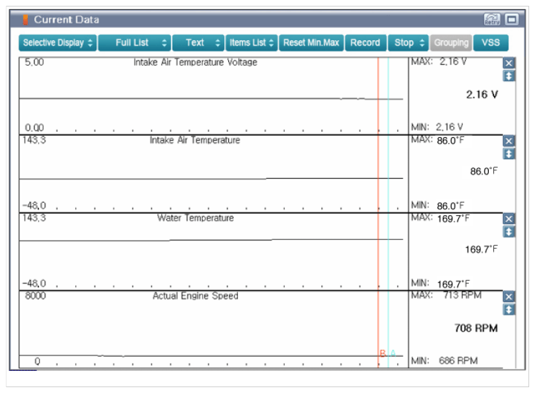Click the Intake Air Temperature resize arrows icon
The width and height of the screenshot is (535, 393).
click(x=508, y=154)
